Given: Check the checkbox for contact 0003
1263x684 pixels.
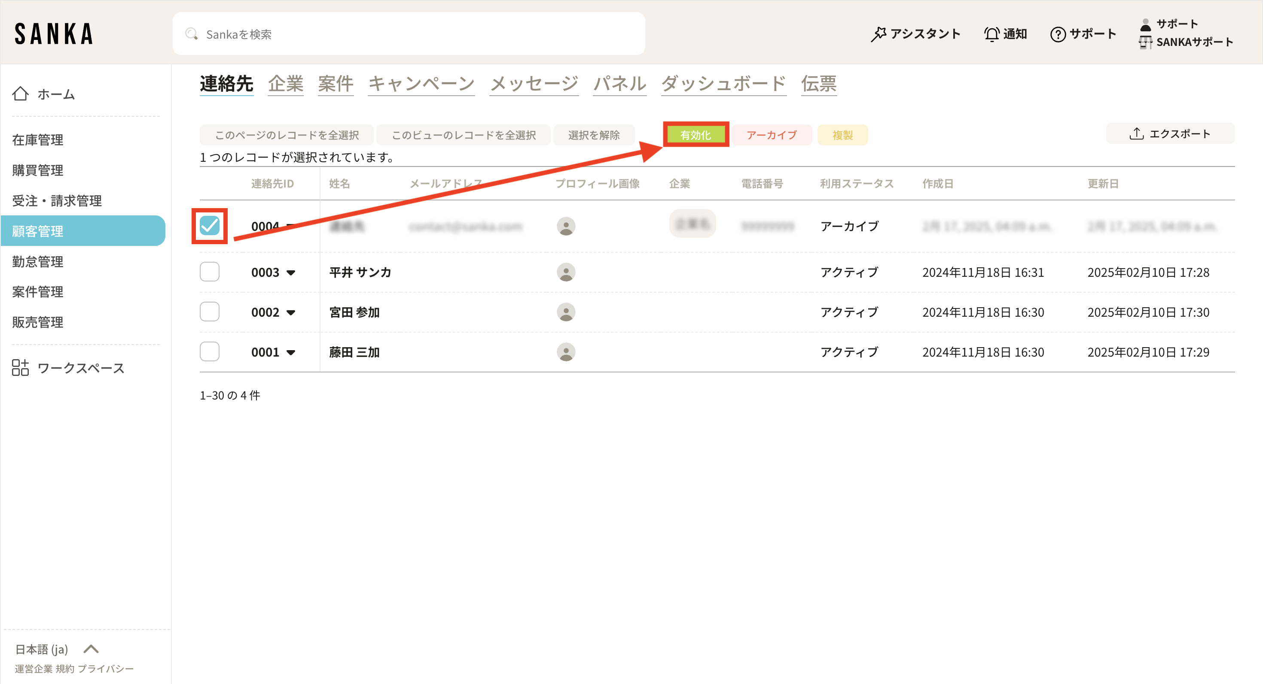Looking at the screenshot, I should 209,272.
